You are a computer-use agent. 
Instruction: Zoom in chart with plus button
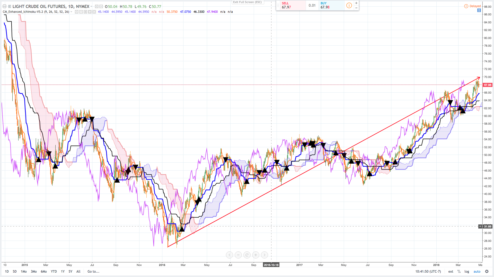256,255
